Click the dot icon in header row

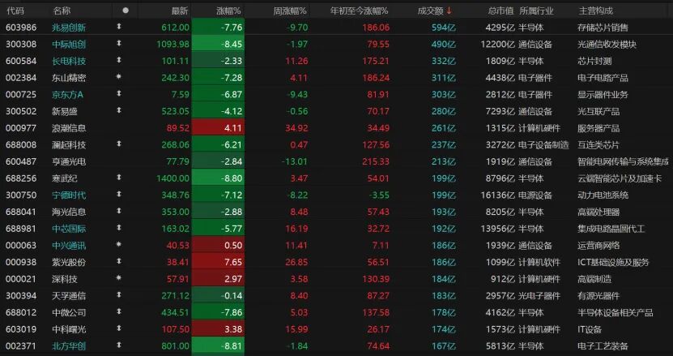click(126, 11)
